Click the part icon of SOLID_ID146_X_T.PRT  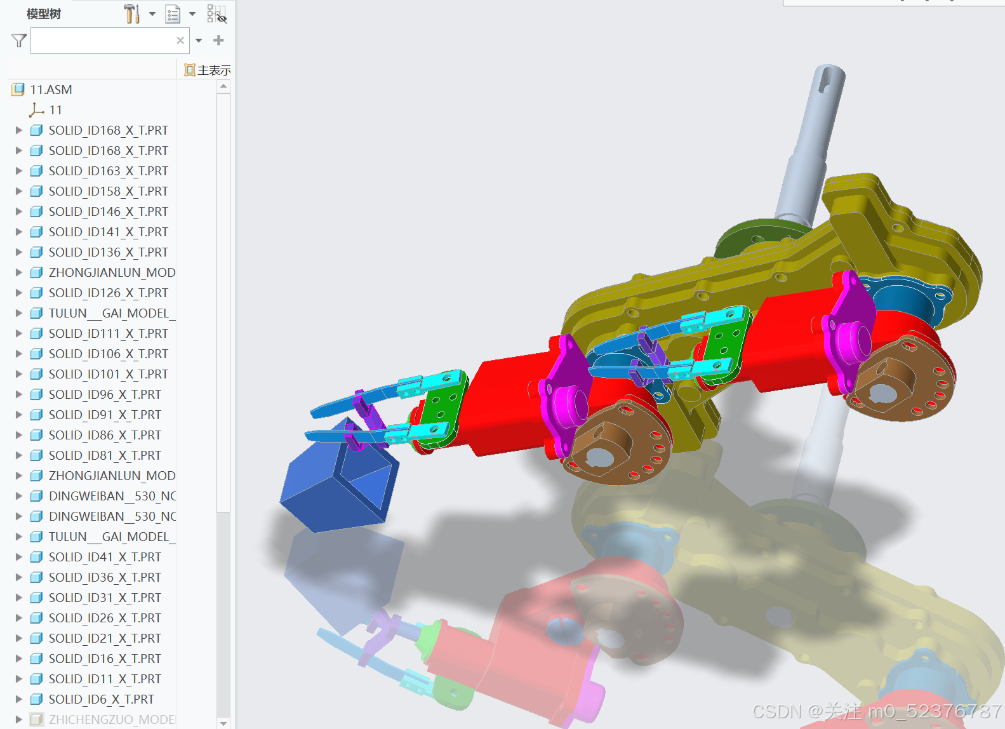[37, 211]
